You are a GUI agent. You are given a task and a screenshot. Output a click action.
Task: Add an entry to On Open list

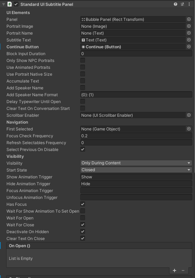pyautogui.click(x=175, y=270)
